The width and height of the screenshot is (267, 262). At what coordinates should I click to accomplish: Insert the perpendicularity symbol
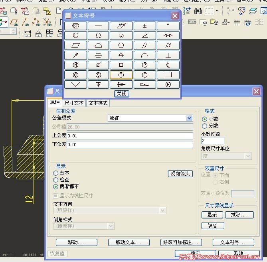click(168, 56)
